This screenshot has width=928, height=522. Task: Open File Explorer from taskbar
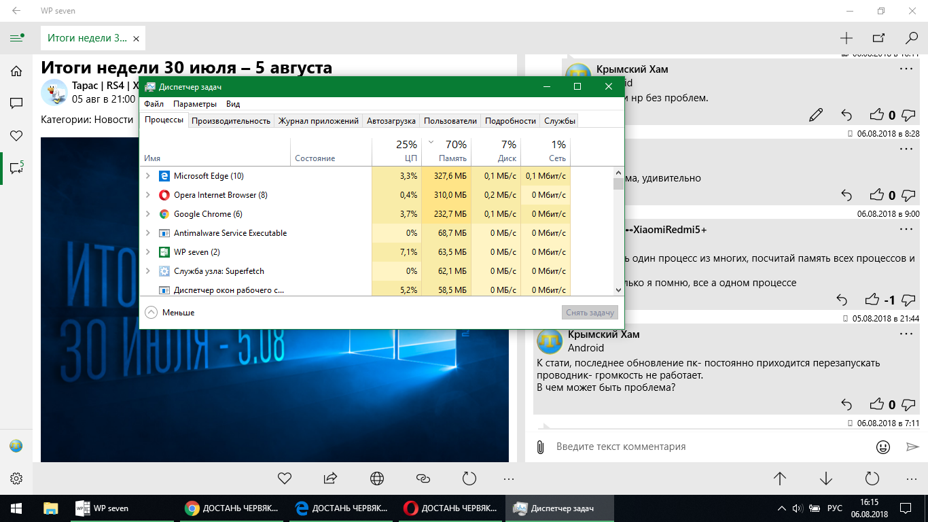50,508
